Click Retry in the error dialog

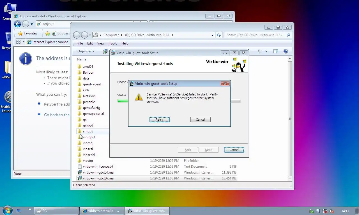tap(159, 120)
